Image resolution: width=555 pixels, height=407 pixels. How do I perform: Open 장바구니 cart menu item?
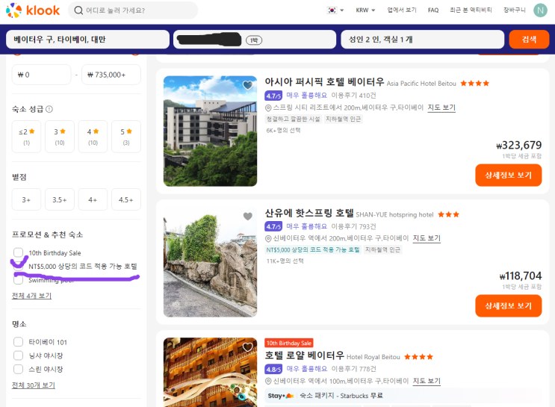pyautogui.click(x=515, y=10)
